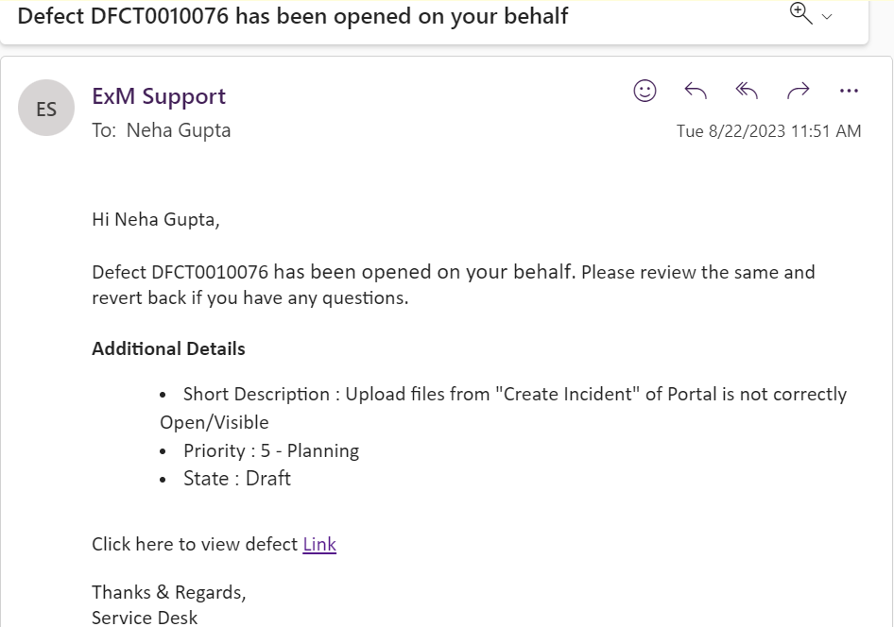Click the Additional Details heading
The height and width of the screenshot is (627, 894).
168,348
